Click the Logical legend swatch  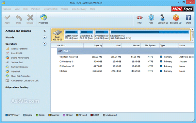point(24,115)
